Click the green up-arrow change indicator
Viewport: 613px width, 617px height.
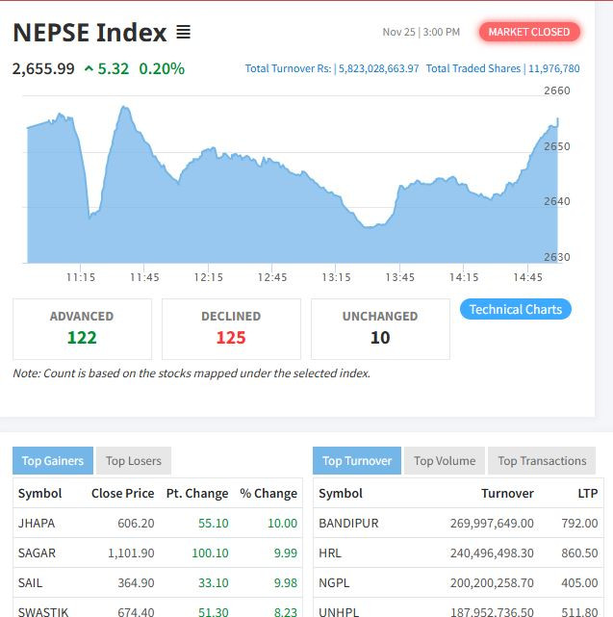(x=89, y=69)
